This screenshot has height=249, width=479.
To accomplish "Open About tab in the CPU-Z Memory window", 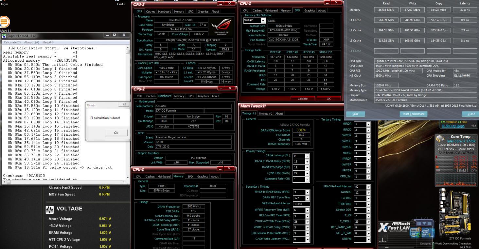I will pos(215,177).
